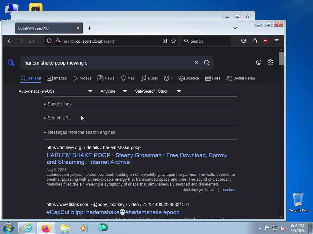
Task: Show hidden tray icons arrow
Action: (260, 229)
